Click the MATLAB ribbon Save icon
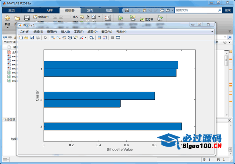235x164 pixels. pyautogui.click(x=27, y=18)
